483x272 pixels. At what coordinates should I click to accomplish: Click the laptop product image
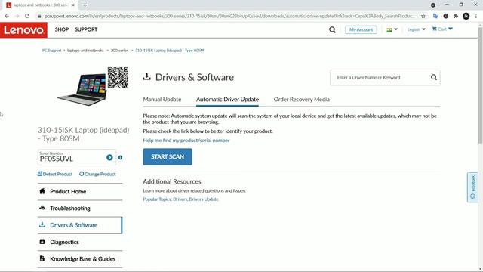pos(82,89)
